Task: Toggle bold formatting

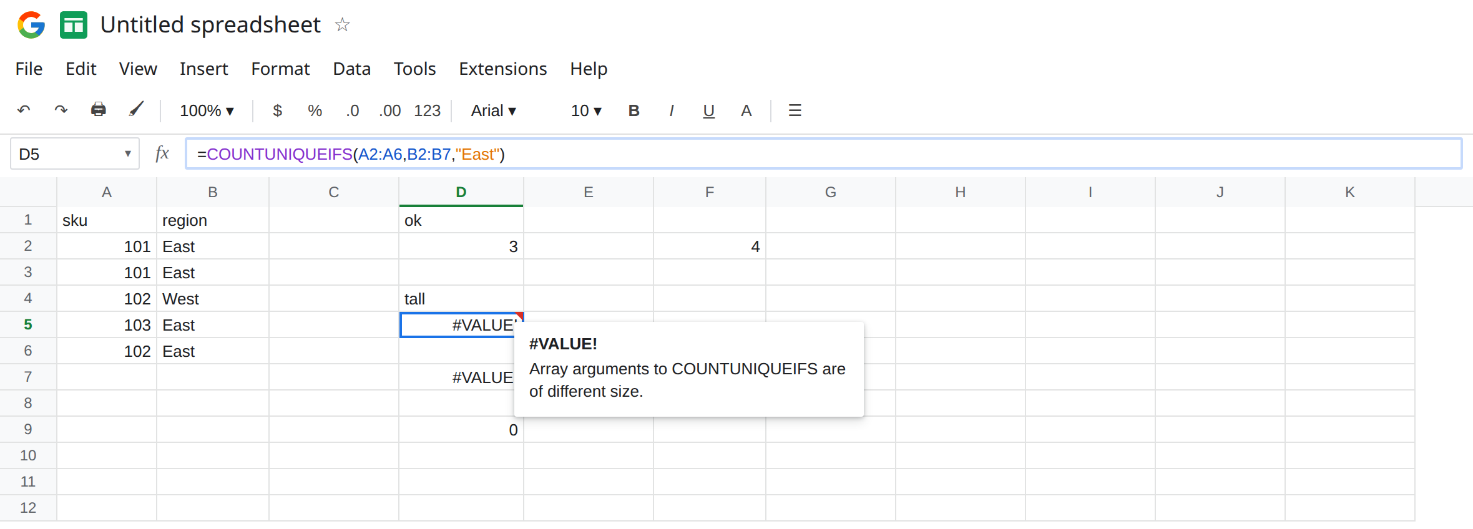Action: coord(634,110)
